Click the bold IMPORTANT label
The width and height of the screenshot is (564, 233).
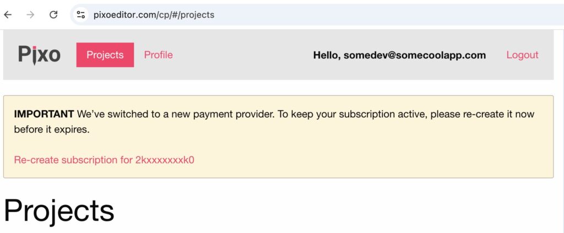click(44, 114)
